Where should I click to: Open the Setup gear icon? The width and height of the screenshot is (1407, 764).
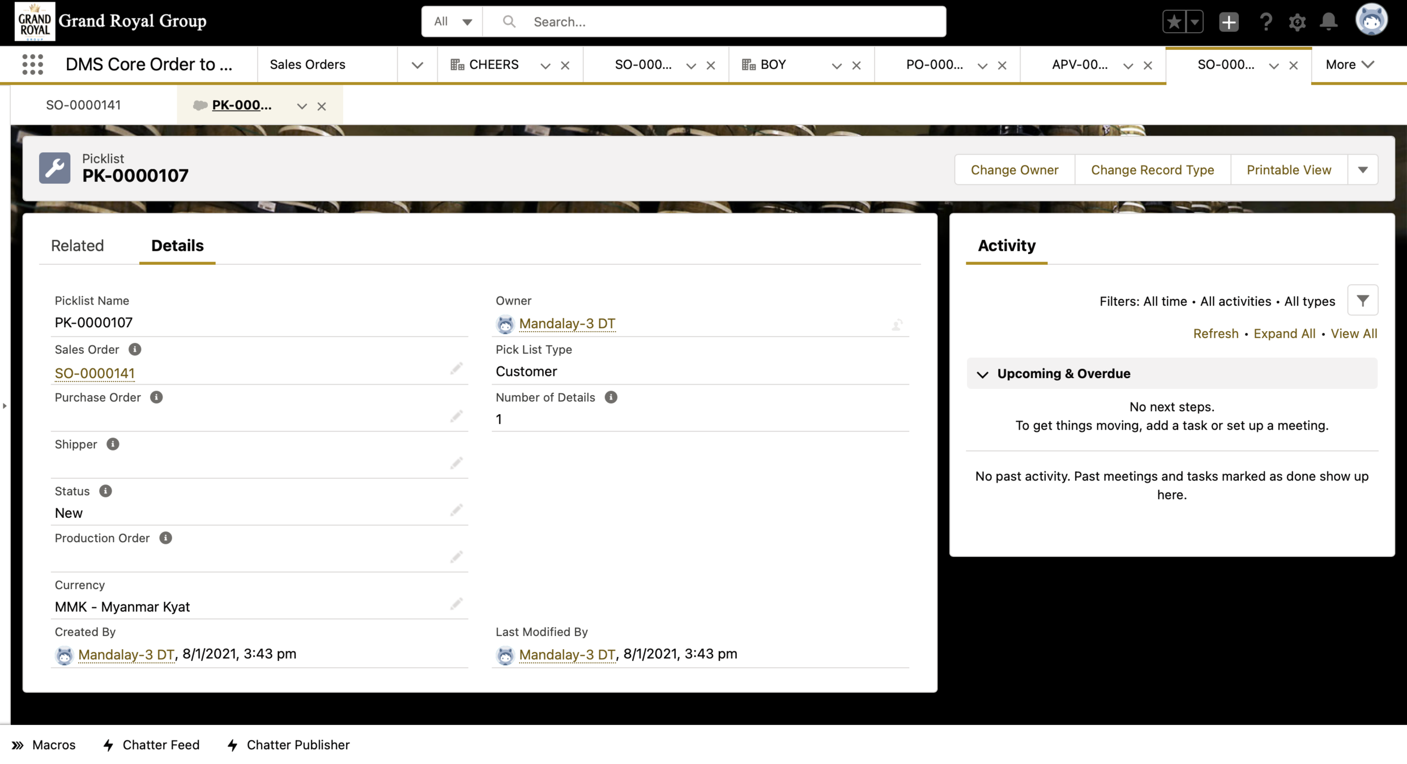point(1297,22)
